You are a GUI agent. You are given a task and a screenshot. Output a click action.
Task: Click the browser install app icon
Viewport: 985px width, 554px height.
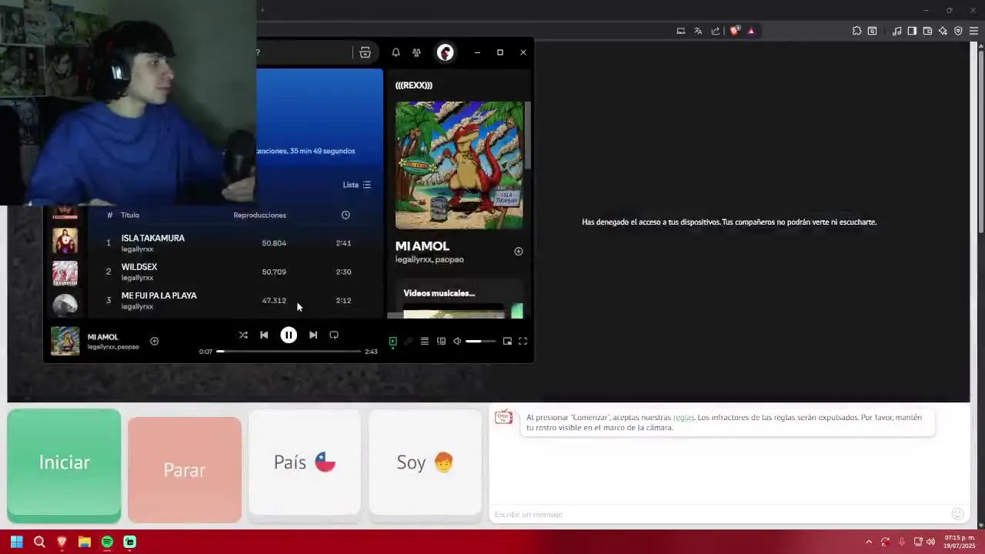(680, 31)
